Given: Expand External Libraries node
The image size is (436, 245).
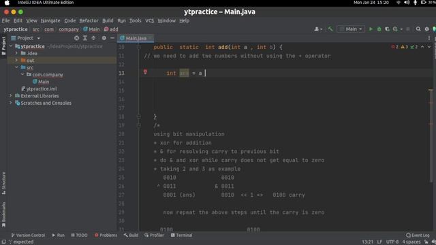Looking at the screenshot, I should click(x=11, y=95).
